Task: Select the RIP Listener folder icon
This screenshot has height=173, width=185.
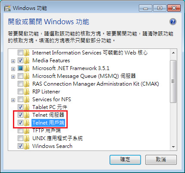Action: (x=27, y=92)
